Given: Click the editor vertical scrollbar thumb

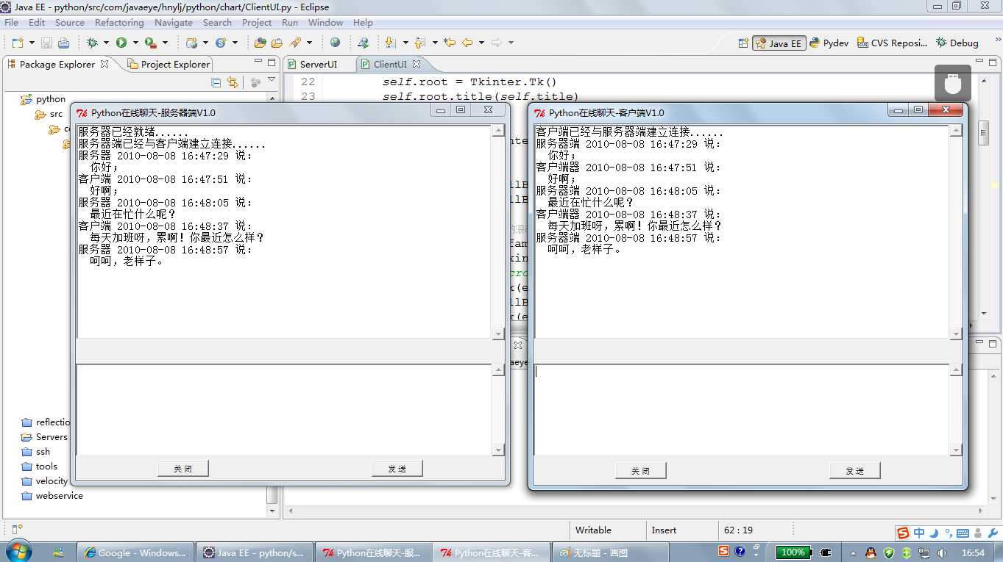Looking at the screenshot, I should tap(983, 134).
